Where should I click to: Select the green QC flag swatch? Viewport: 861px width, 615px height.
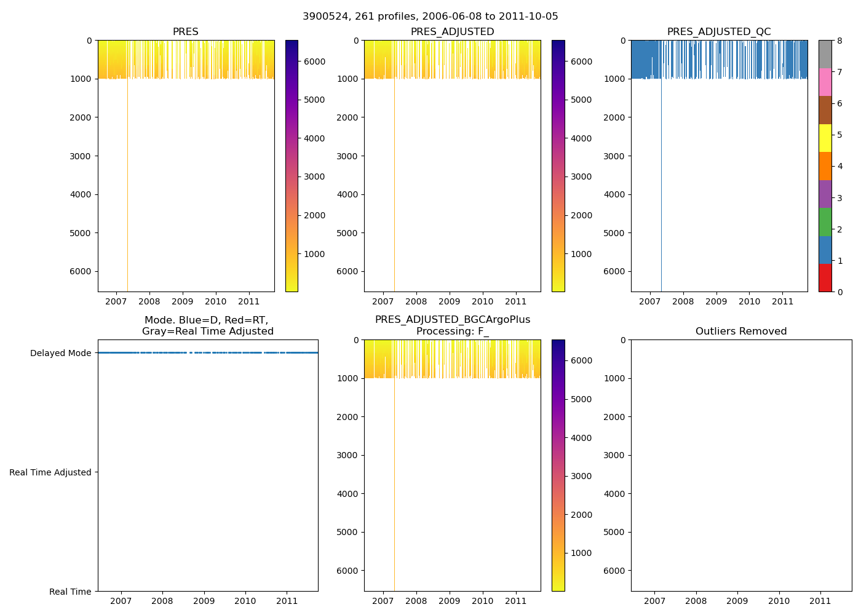(825, 221)
